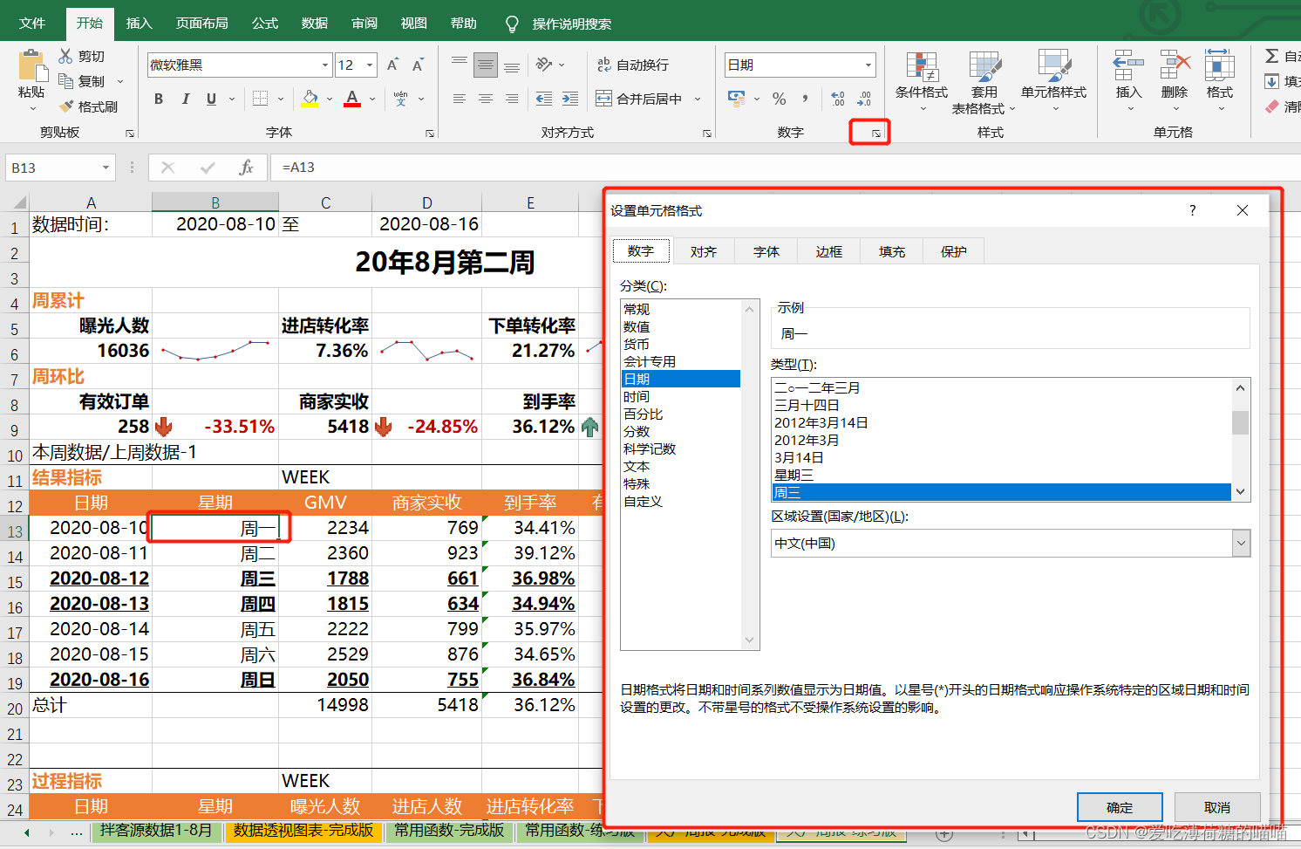Image resolution: width=1301 pixels, height=849 pixels.
Task: Toggle Bold formatting
Action: click(159, 99)
